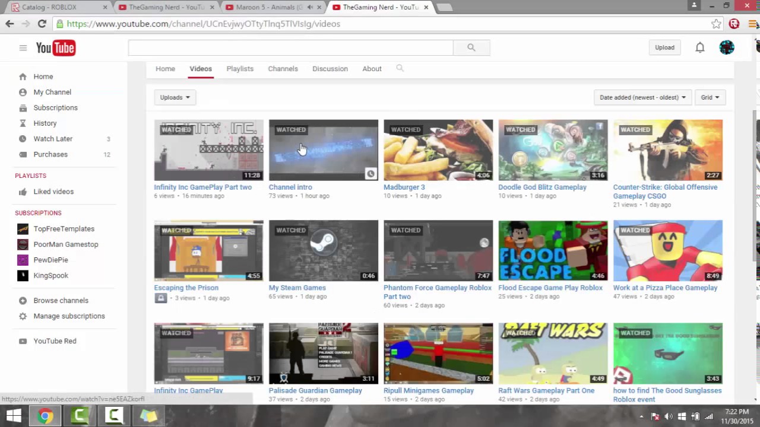The image size is (760, 427).
Task: Open the Uploads filter dropdown
Action: pos(175,97)
